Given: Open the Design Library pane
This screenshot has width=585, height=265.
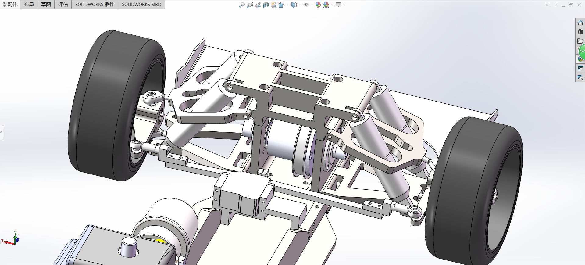Looking at the screenshot, I should [x=580, y=32].
